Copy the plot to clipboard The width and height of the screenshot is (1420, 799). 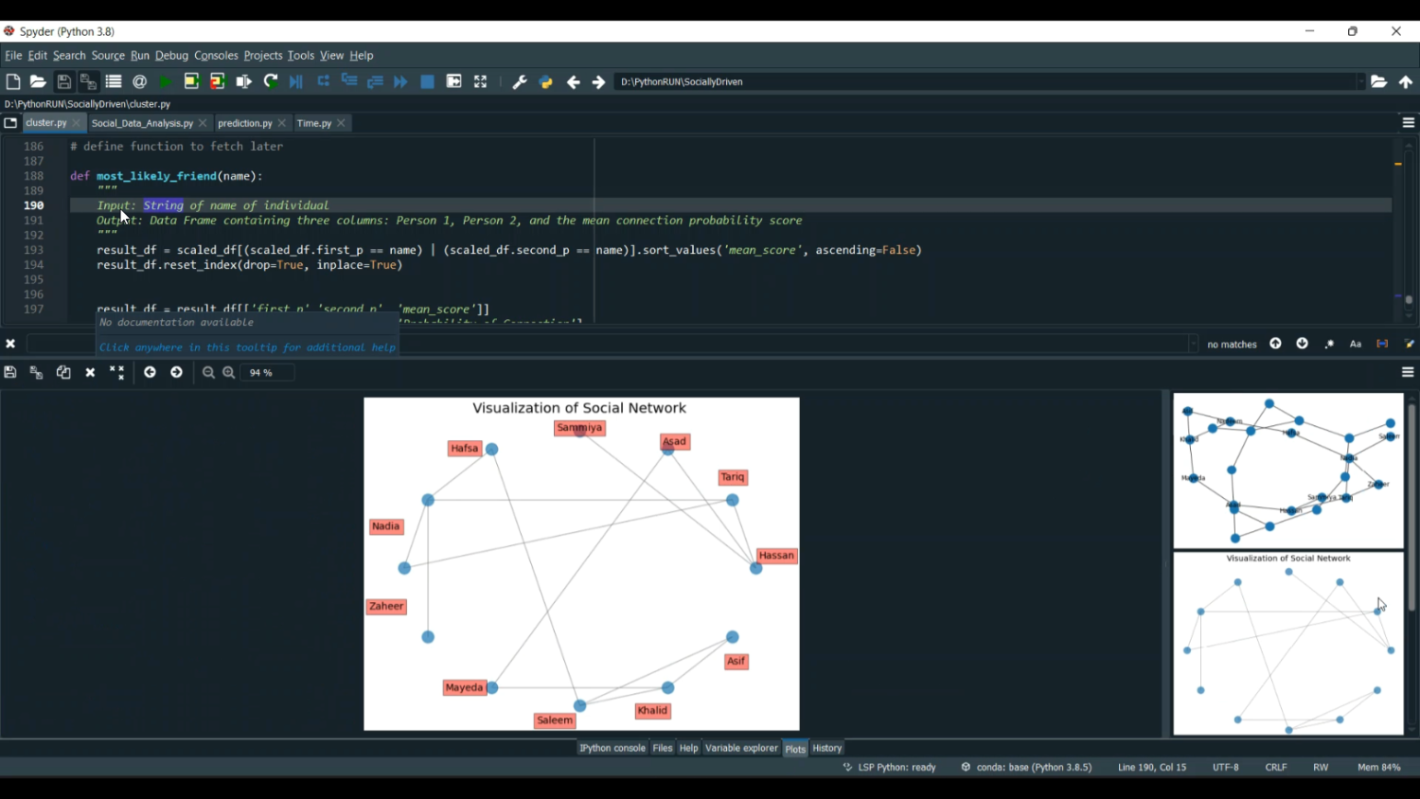[x=63, y=373]
